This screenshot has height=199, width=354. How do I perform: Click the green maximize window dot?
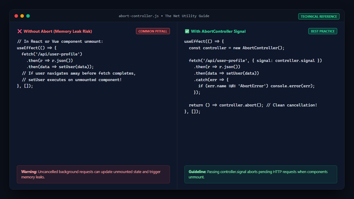(x=28, y=16)
